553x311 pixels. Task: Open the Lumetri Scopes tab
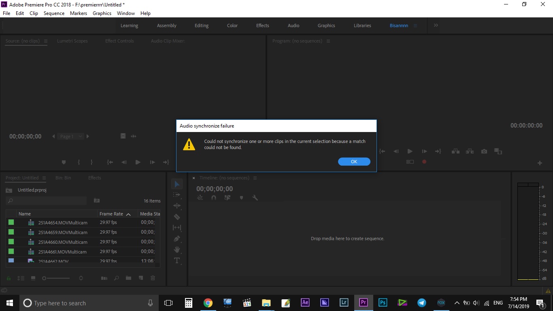click(72, 41)
